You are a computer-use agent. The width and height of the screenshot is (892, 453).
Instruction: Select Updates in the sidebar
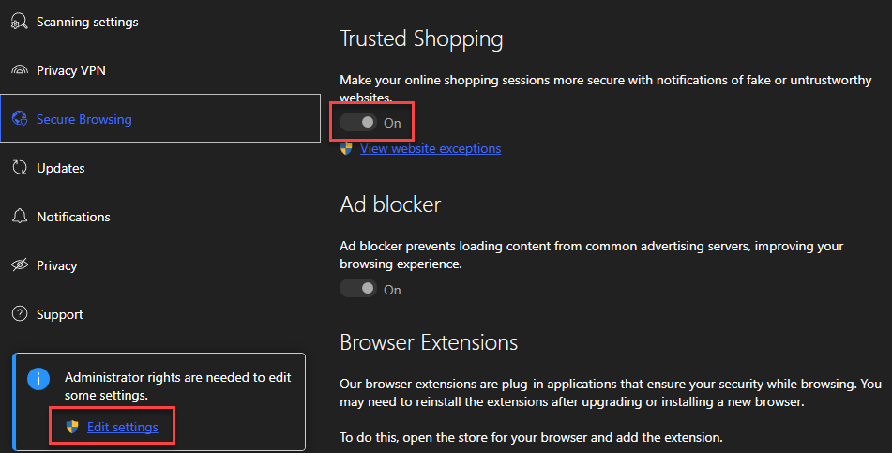[61, 168]
